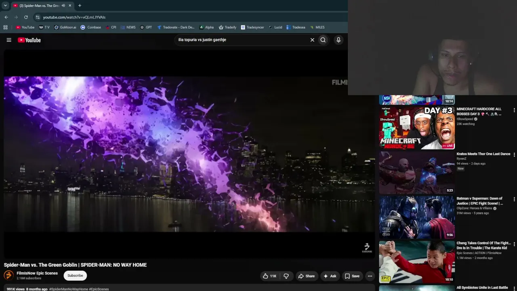517x291 pixels.
Task: Open Kratos Meets Thor video thumbnail
Action: click(417, 173)
